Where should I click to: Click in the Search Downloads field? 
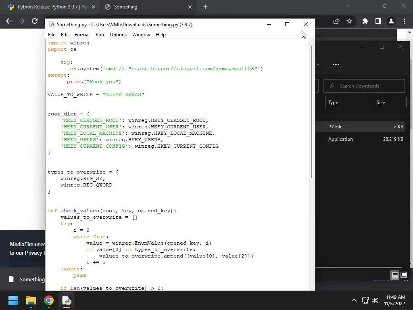point(364,86)
